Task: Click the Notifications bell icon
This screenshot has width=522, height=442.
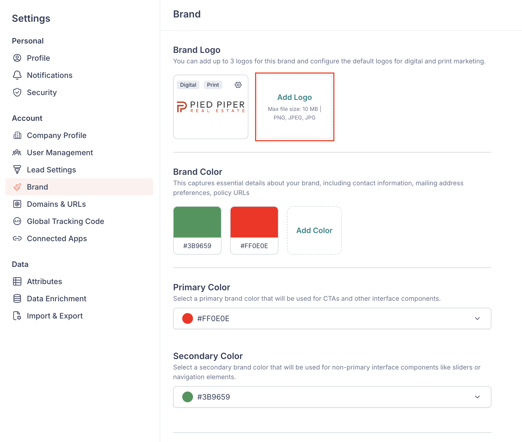Action: [17, 75]
